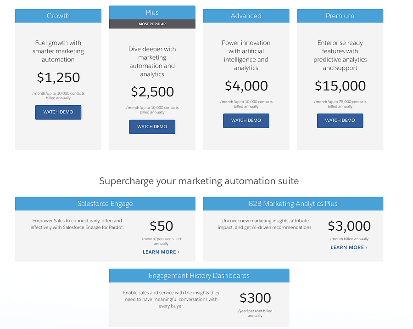The height and width of the screenshot is (329, 413).
Task: Click '/month/per user billed annually' under $50
Action: pyautogui.click(x=161, y=241)
